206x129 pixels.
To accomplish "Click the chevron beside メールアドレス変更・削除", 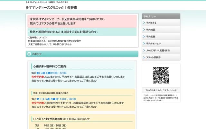I will 144,50.
